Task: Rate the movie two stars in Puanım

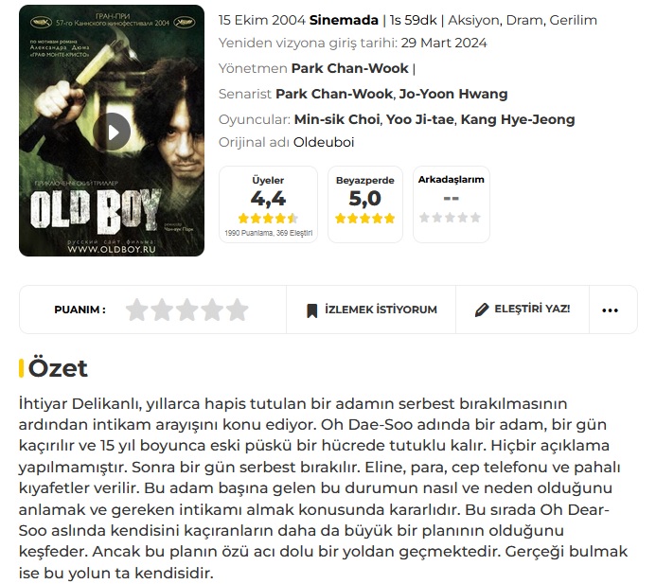Action: 162,310
